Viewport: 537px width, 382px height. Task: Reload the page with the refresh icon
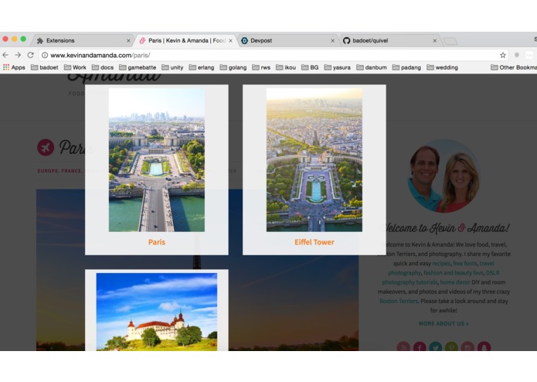tap(30, 55)
